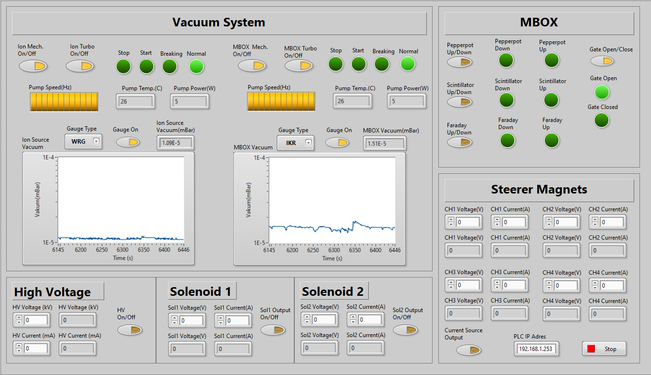This screenshot has width=651, height=375.
Task: Click the ion pump Normal status LED
Action: click(196, 67)
